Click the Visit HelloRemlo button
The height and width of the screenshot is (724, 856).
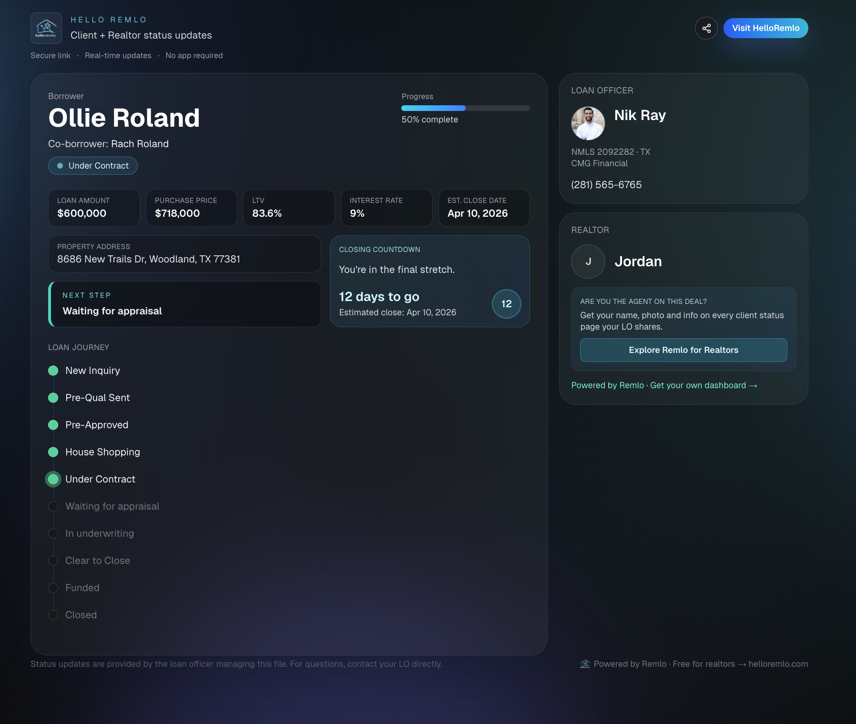click(x=765, y=28)
